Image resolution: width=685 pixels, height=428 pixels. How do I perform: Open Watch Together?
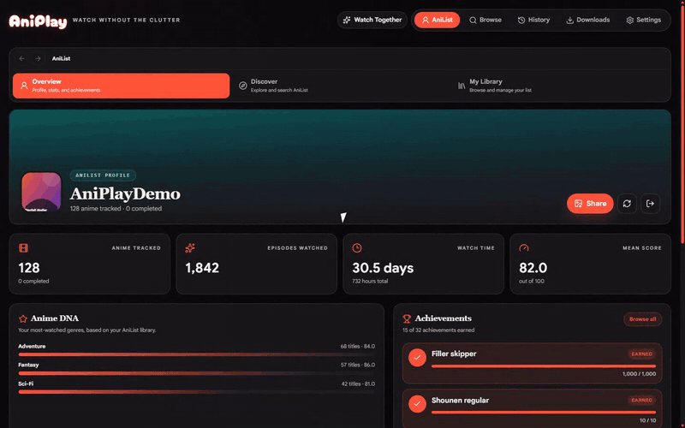(372, 20)
